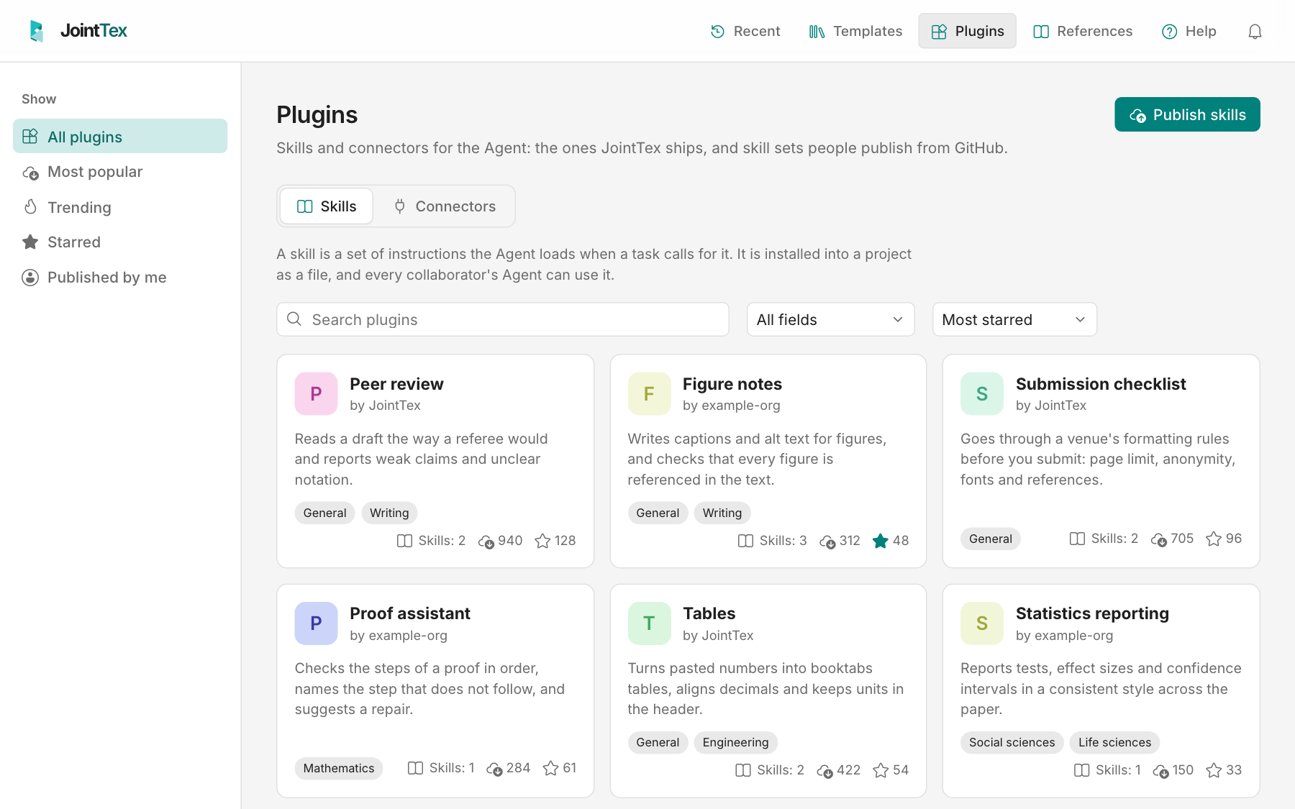The height and width of the screenshot is (809, 1295).
Task: Show Trending plugins in sidebar
Action: point(120,207)
